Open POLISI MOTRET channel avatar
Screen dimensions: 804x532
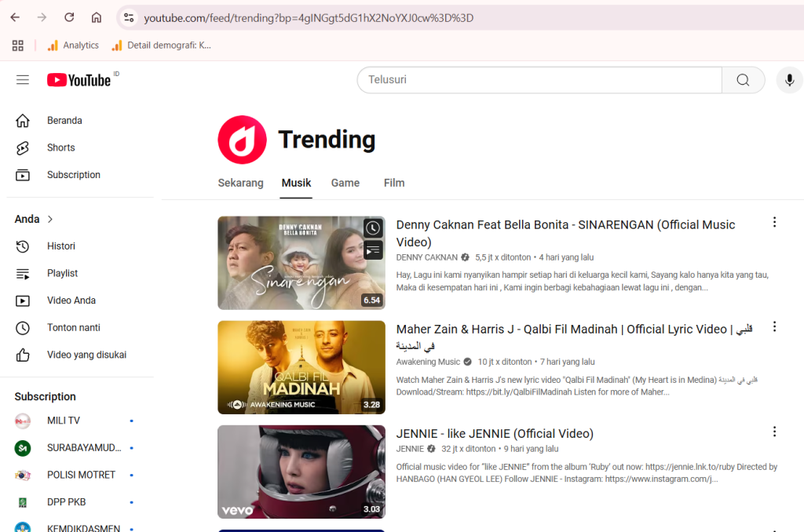pos(23,475)
